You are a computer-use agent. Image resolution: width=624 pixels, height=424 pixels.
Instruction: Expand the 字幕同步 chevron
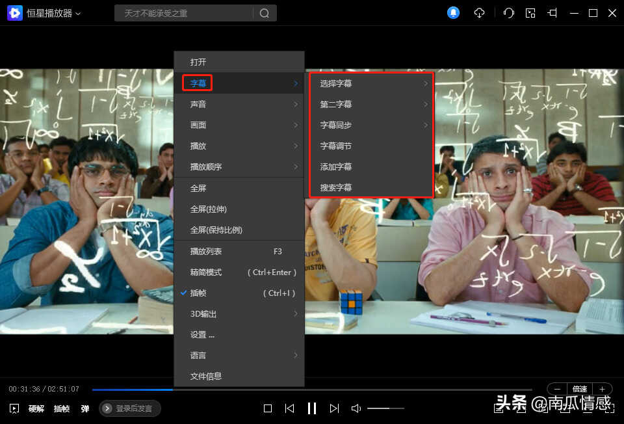tap(425, 125)
